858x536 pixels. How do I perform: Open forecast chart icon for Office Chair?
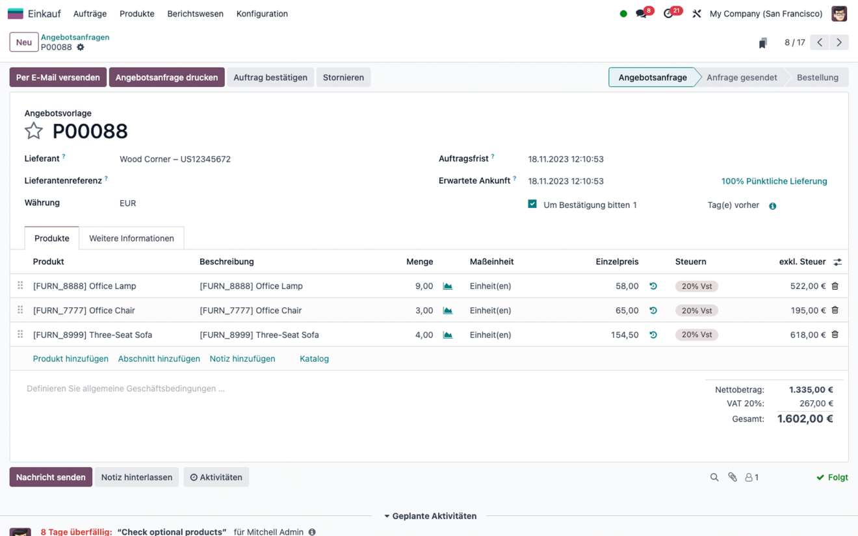coord(448,311)
